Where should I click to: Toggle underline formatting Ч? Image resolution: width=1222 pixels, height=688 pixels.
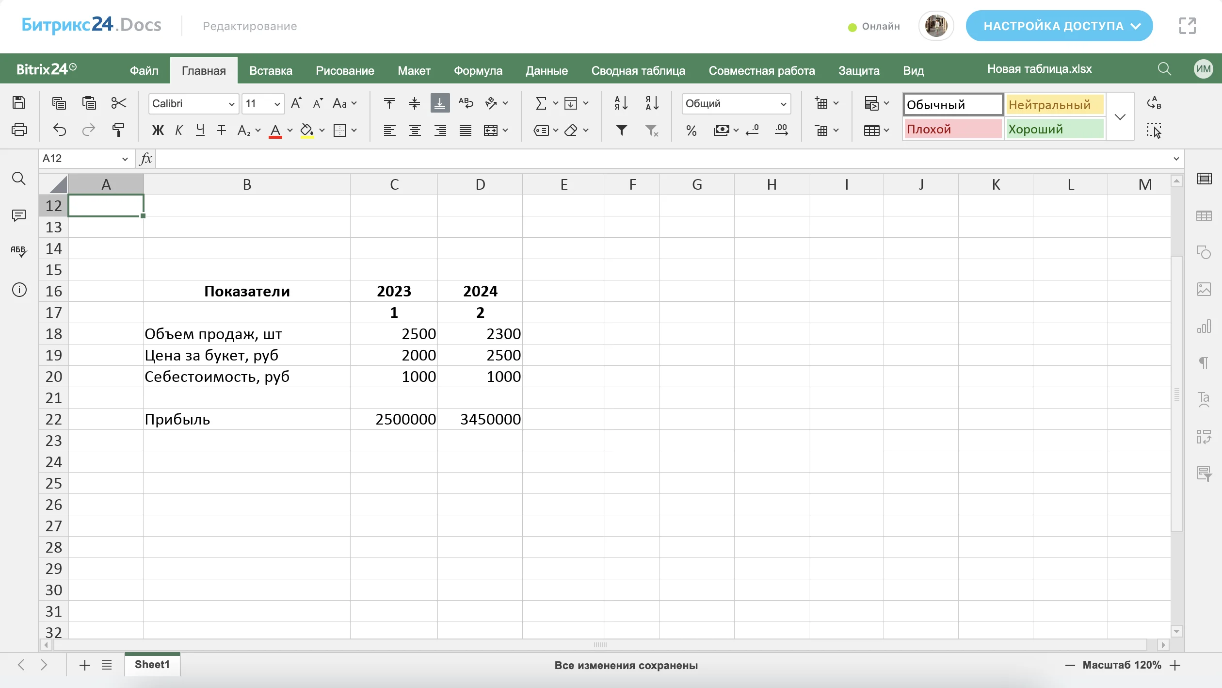point(200,130)
